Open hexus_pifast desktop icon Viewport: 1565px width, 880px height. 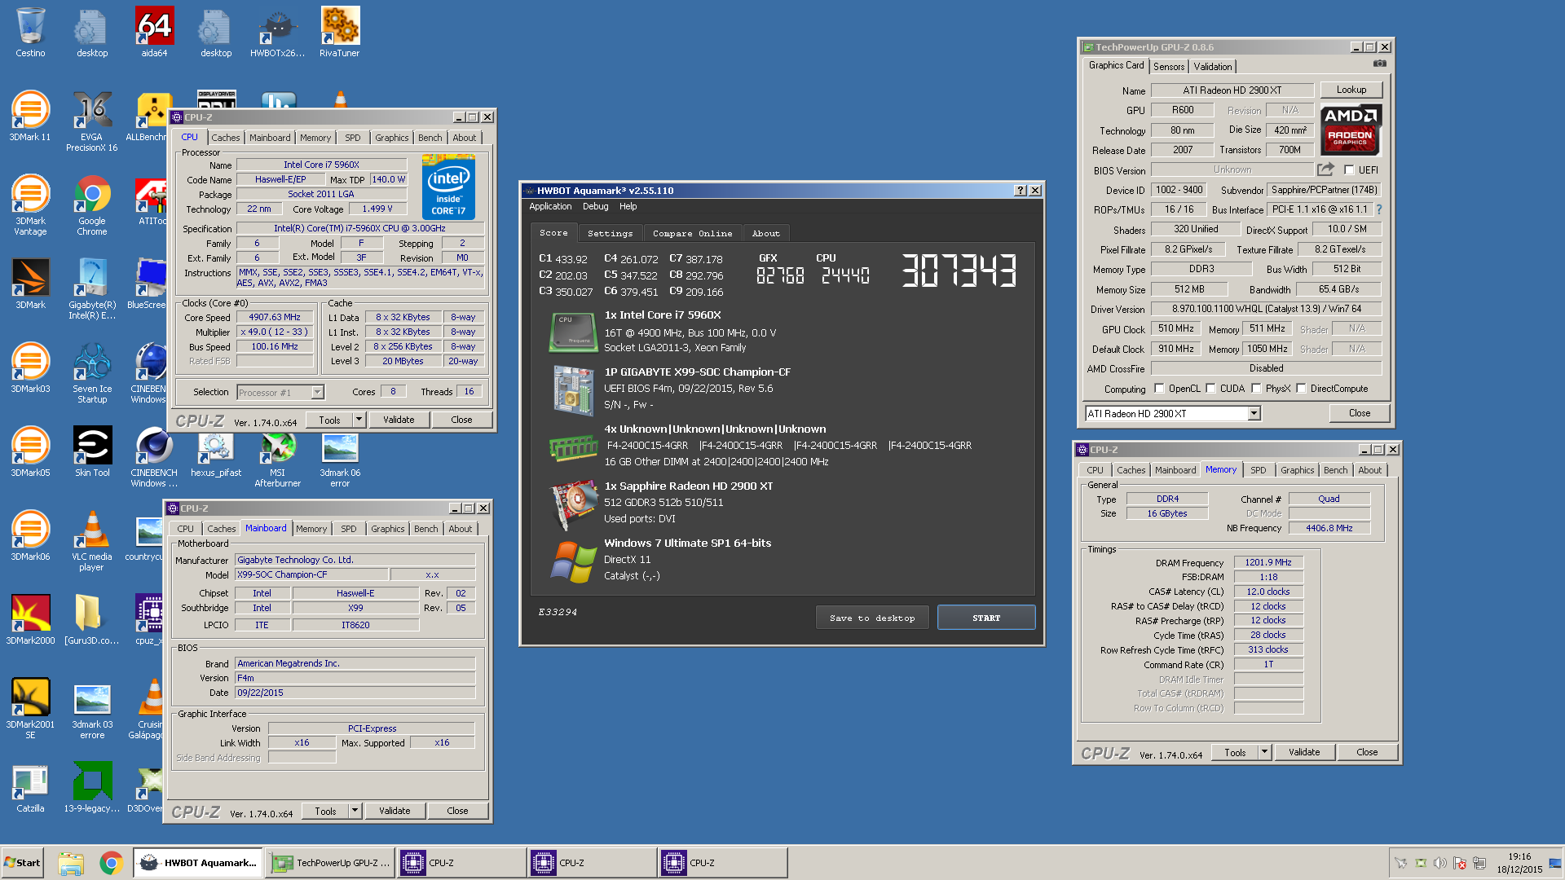216,454
